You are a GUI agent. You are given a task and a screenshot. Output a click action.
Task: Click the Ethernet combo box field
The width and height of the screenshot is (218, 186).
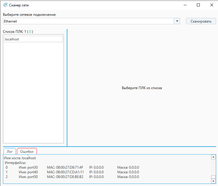pos(88,21)
